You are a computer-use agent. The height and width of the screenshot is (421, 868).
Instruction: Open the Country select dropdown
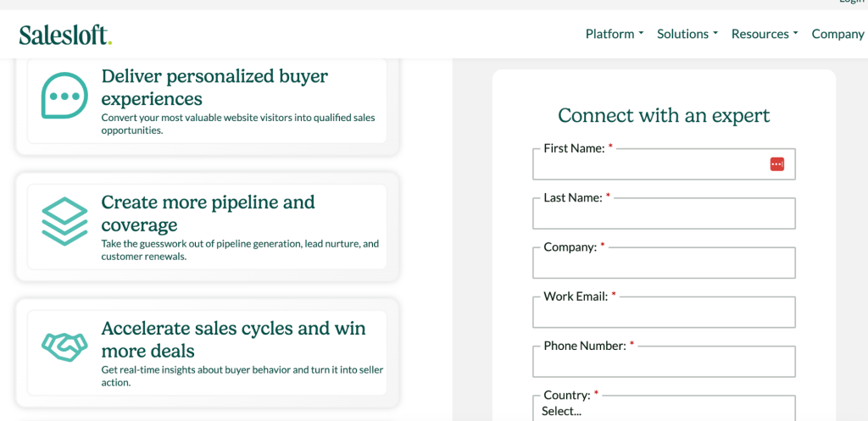(664, 409)
